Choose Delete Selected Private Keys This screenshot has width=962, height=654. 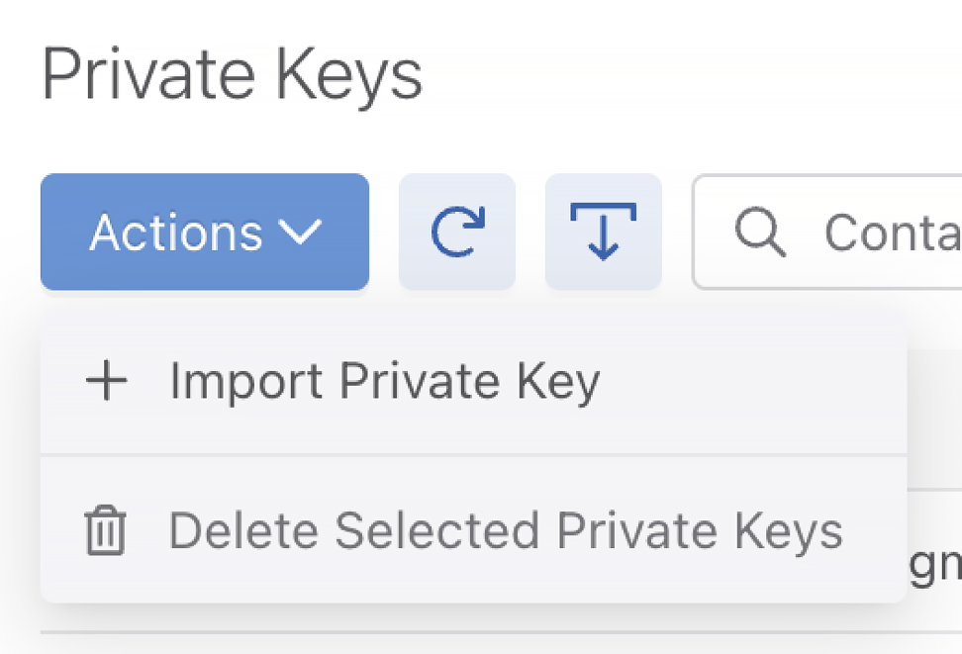505,531
